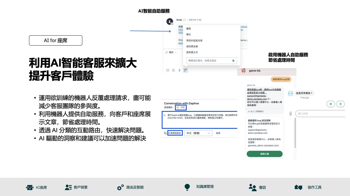Click the people icon for 會話
The image size is (350, 196).
pyautogui.click(x=252, y=187)
